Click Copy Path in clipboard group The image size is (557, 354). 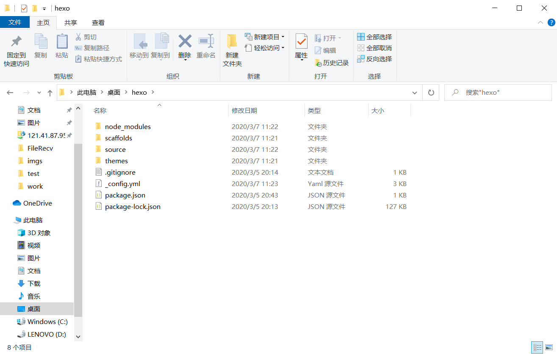point(92,48)
